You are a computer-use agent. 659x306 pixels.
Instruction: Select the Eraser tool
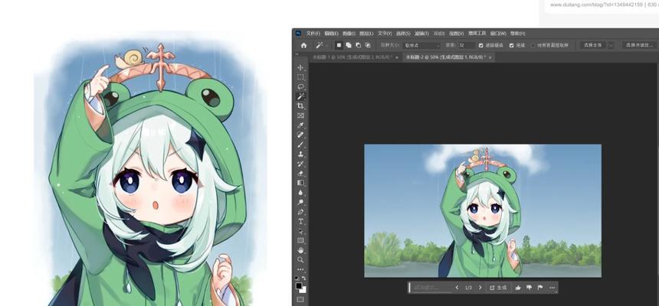(300, 173)
